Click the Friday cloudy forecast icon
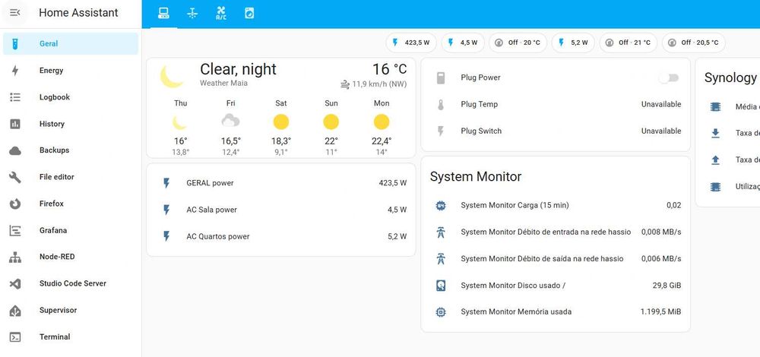This screenshot has width=760, height=357. (231, 121)
